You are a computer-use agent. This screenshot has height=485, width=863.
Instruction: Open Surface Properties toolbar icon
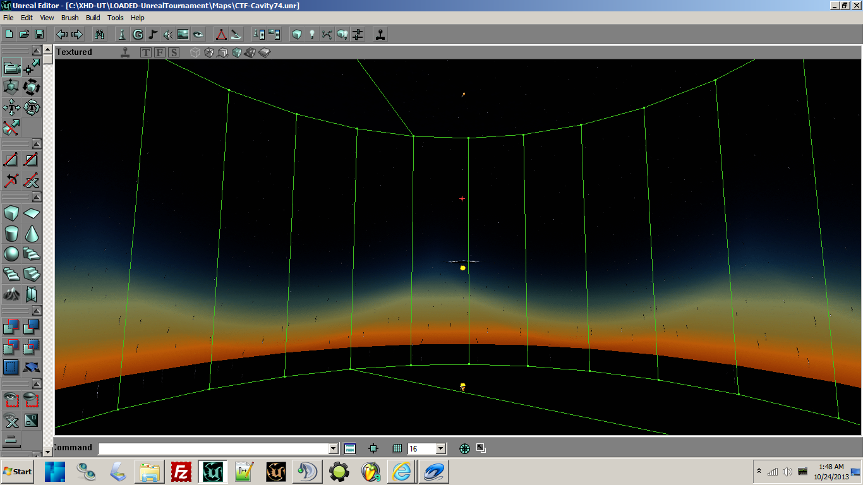click(274, 34)
